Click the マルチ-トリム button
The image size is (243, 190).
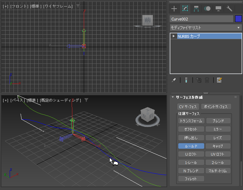pyautogui.click(x=218, y=171)
